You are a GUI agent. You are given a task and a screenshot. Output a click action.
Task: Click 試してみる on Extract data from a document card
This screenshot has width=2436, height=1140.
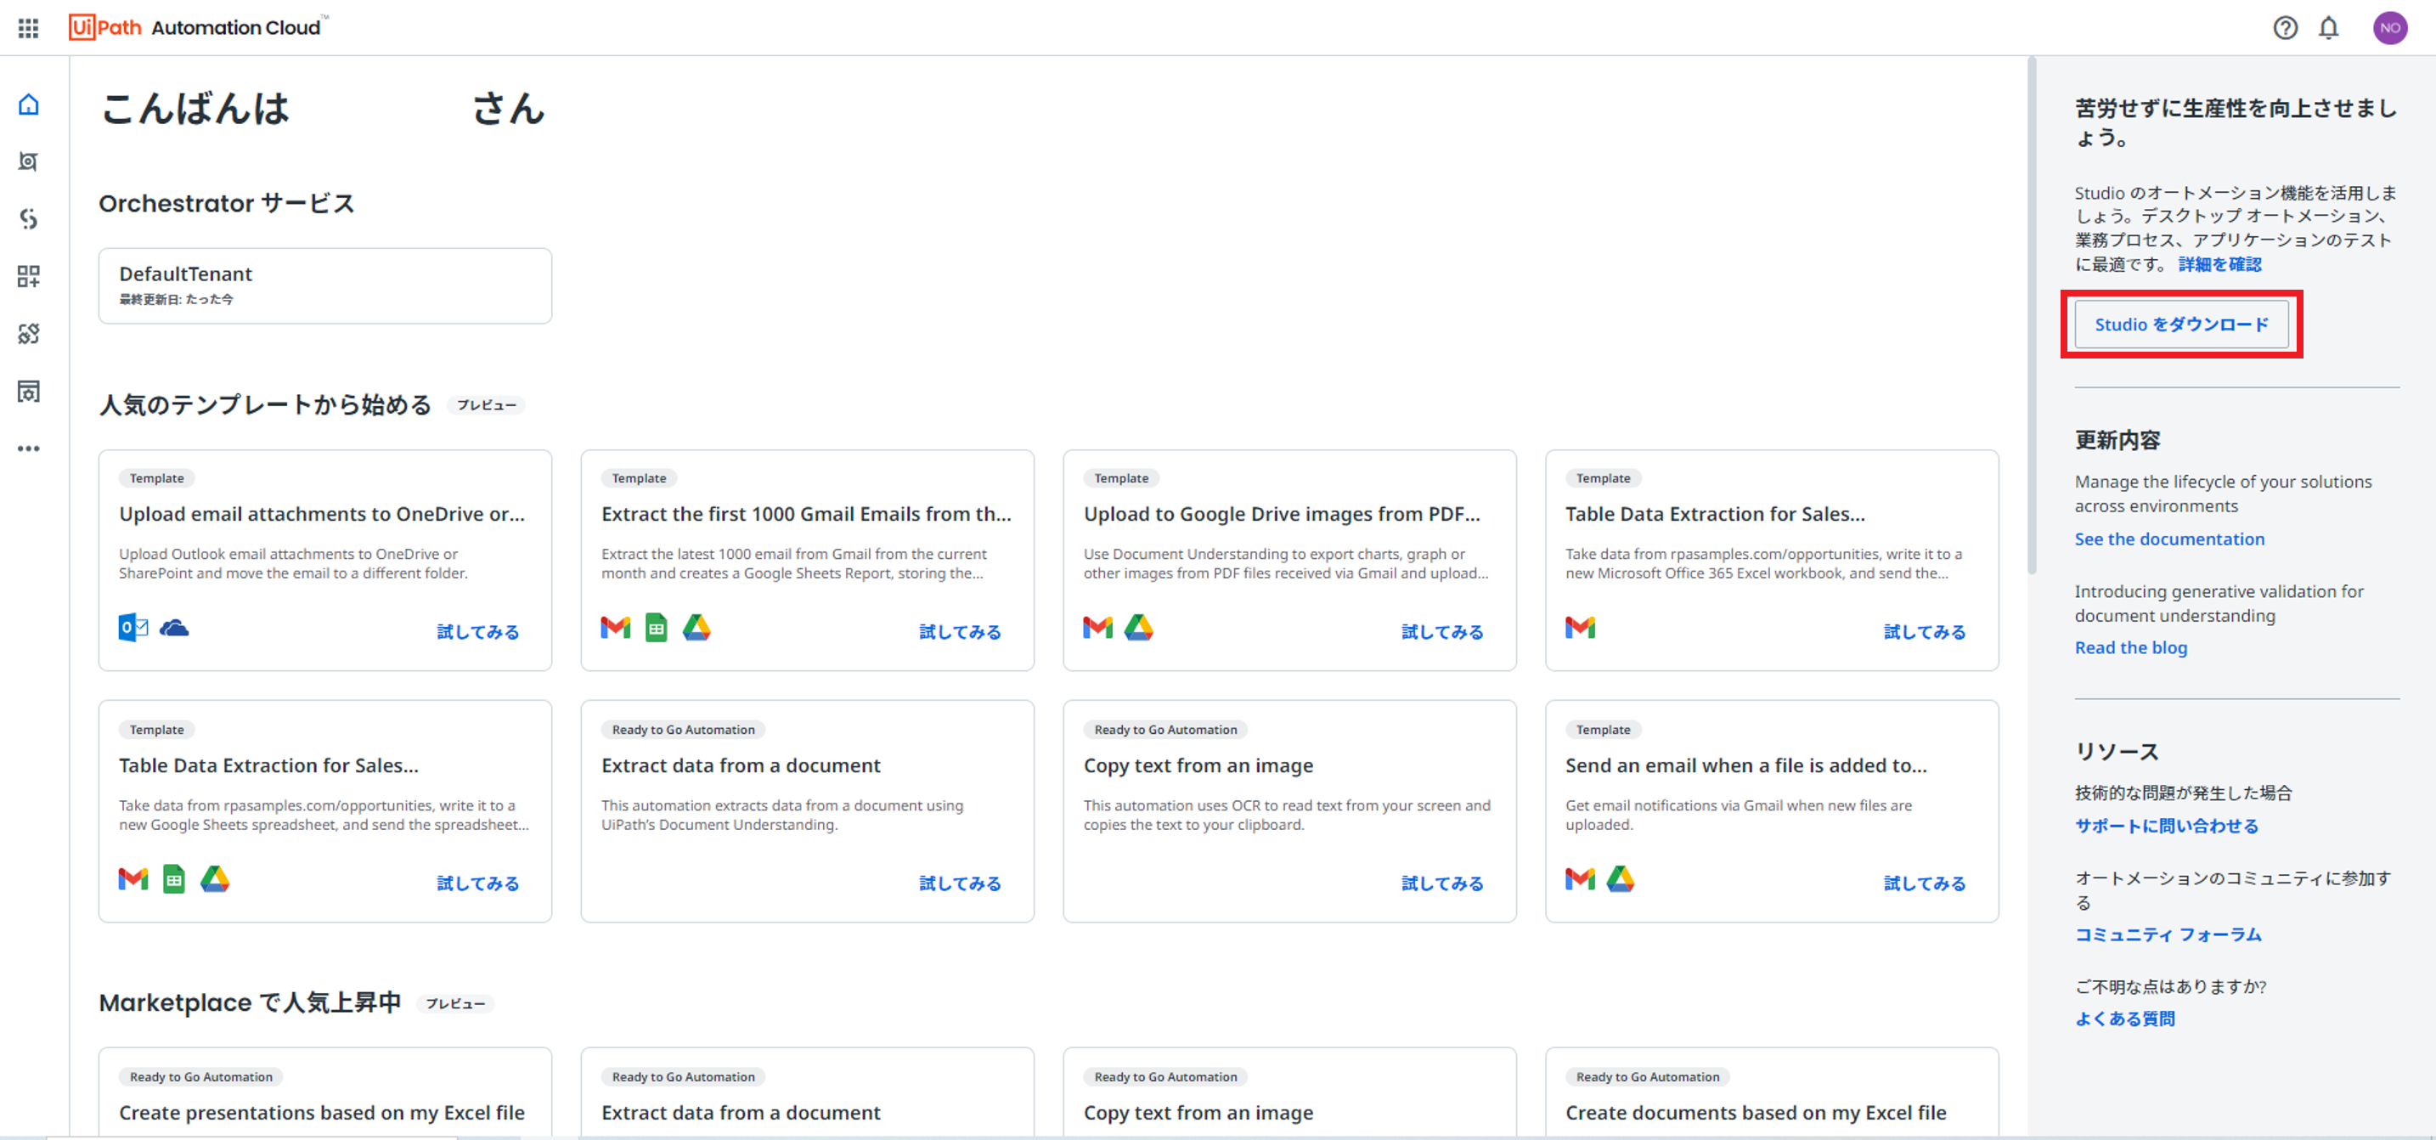tap(960, 883)
